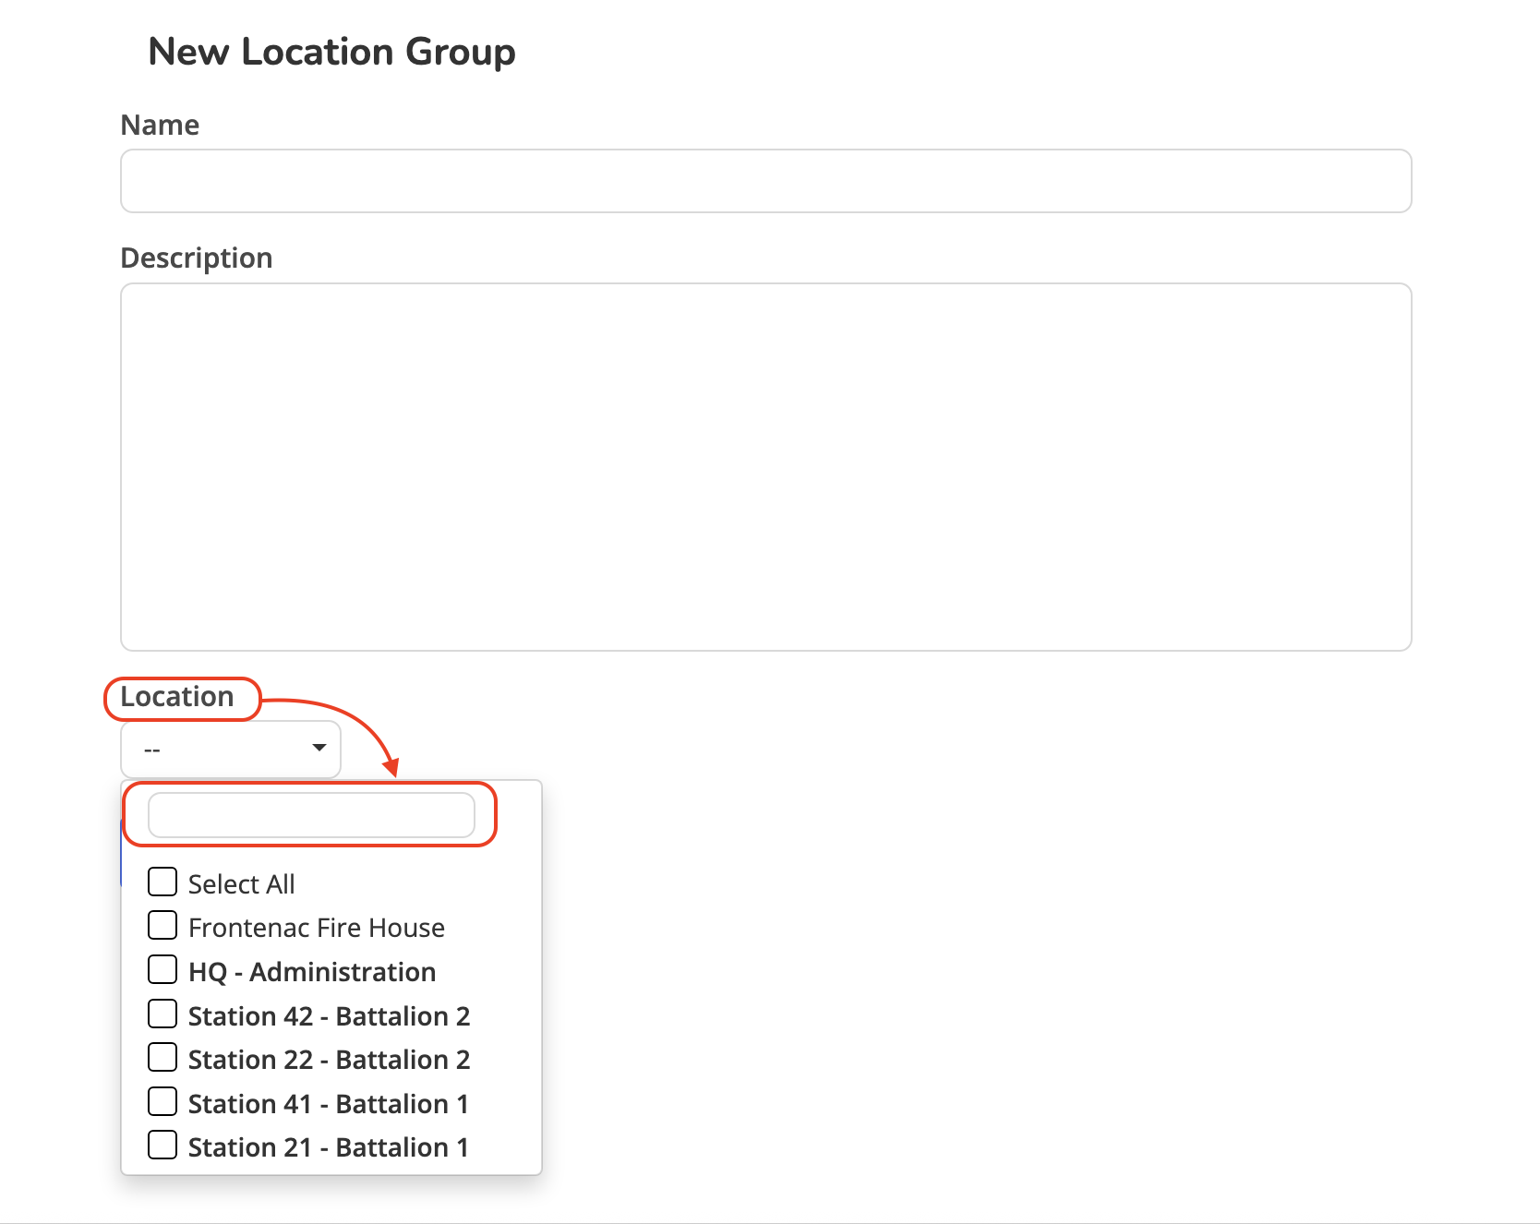Screen dimensions: 1540x1224
Task: Tick the Select All checkbox
Action: (162, 882)
